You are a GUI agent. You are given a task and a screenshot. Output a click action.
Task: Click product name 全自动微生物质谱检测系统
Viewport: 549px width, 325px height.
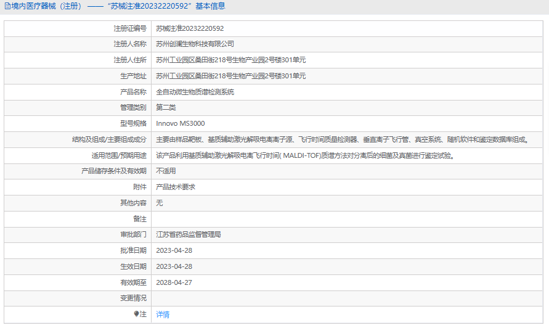coord(195,92)
